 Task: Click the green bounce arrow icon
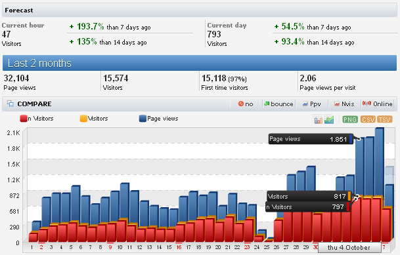tap(267, 104)
